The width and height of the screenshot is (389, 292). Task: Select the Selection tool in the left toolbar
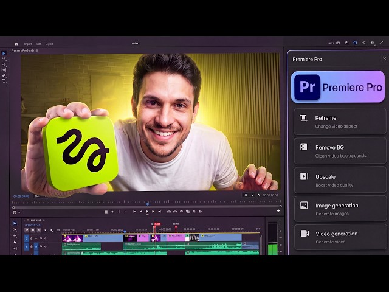tap(4, 53)
